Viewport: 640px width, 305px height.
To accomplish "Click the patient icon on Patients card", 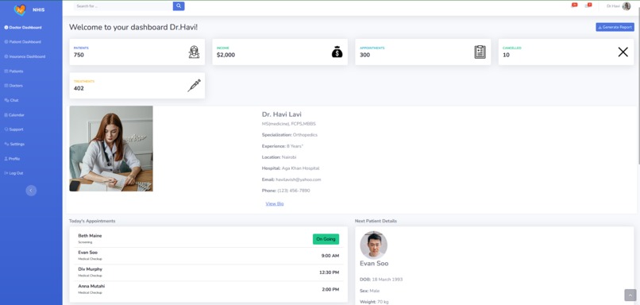I will coord(194,52).
